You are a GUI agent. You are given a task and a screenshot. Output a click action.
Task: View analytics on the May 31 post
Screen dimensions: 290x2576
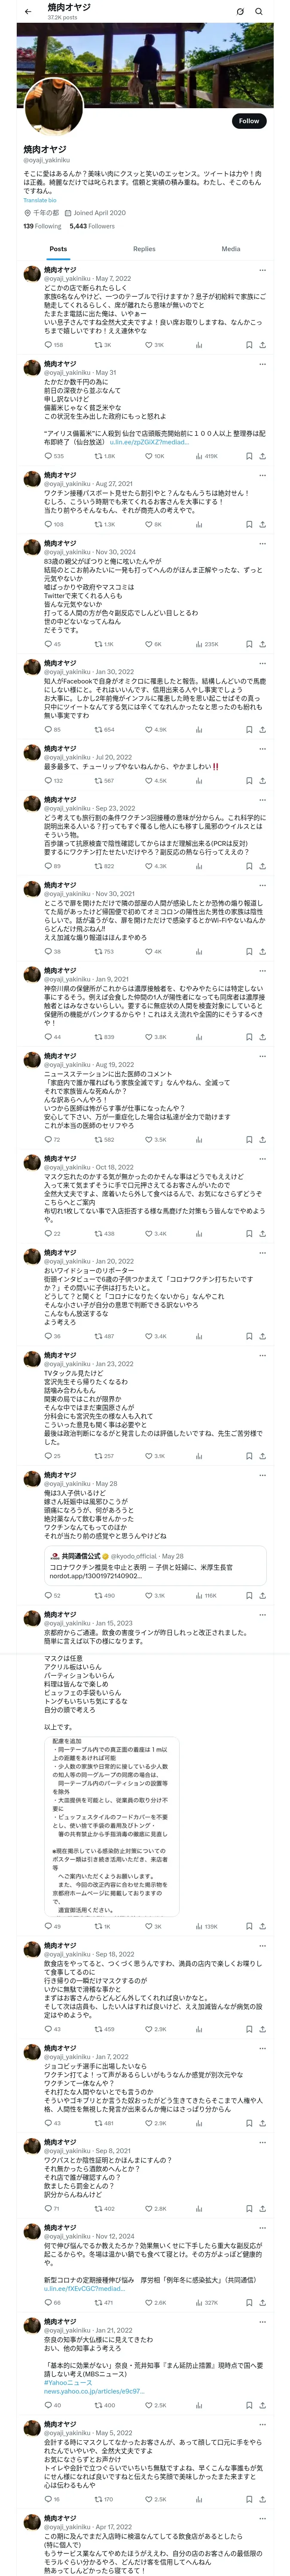coord(207,456)
